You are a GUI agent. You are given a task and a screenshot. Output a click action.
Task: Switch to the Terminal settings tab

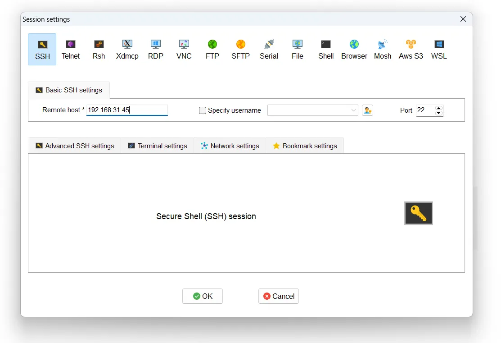tap(158, 146)
